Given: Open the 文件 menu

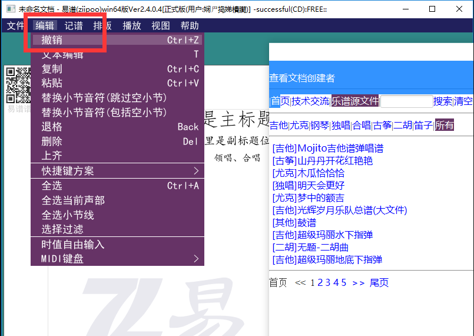Looking at the screenshot, I should tap(15, 26).
